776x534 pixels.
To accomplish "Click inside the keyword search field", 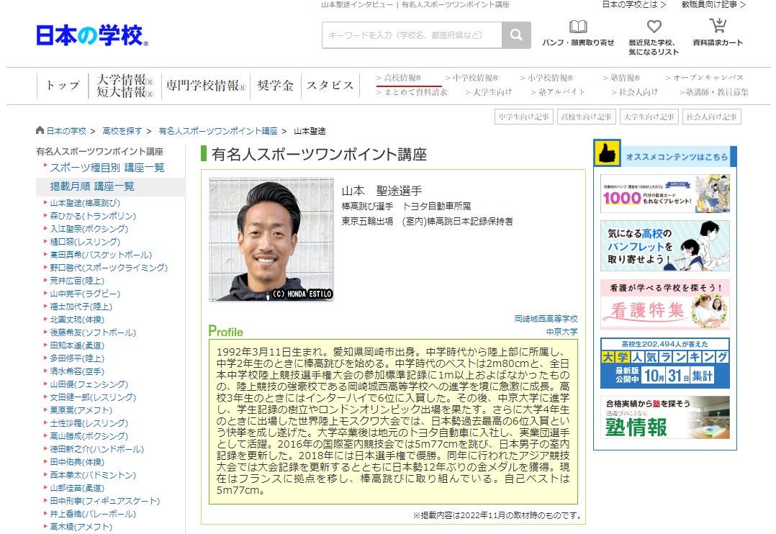I will (x=410, y=34).
